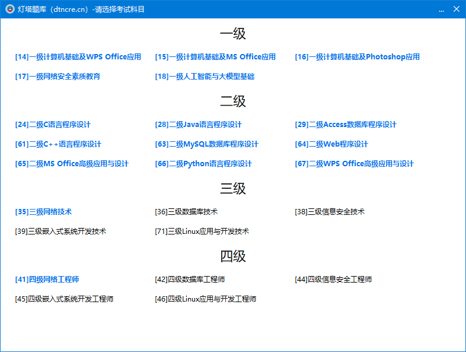The height and width of the screenshot is (352, 466).
Task: Choose [41] 四级网络工程师
Action: click(x=47, y=280)
